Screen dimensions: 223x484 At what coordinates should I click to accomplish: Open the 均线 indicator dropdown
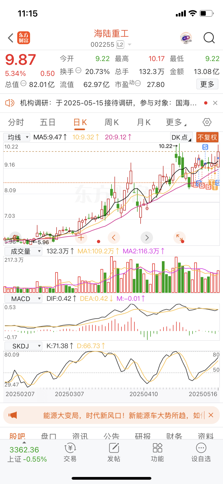pos(16,137)
